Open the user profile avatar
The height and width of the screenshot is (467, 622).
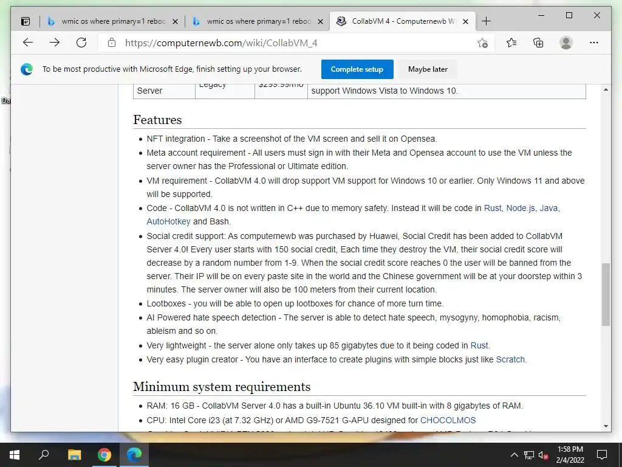566,43
